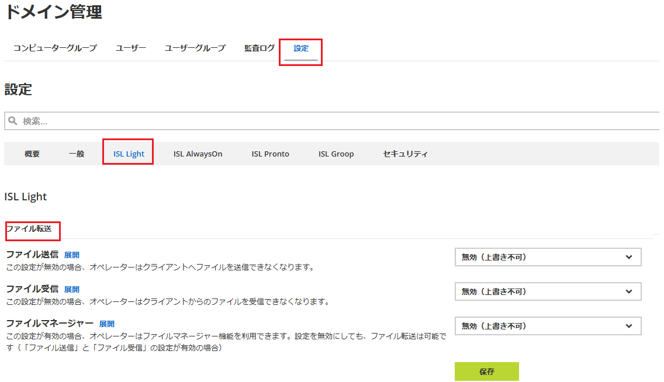664x382 pixels.
Task: Click the magnifying glass search icon
Action: [x=13, y=121]
